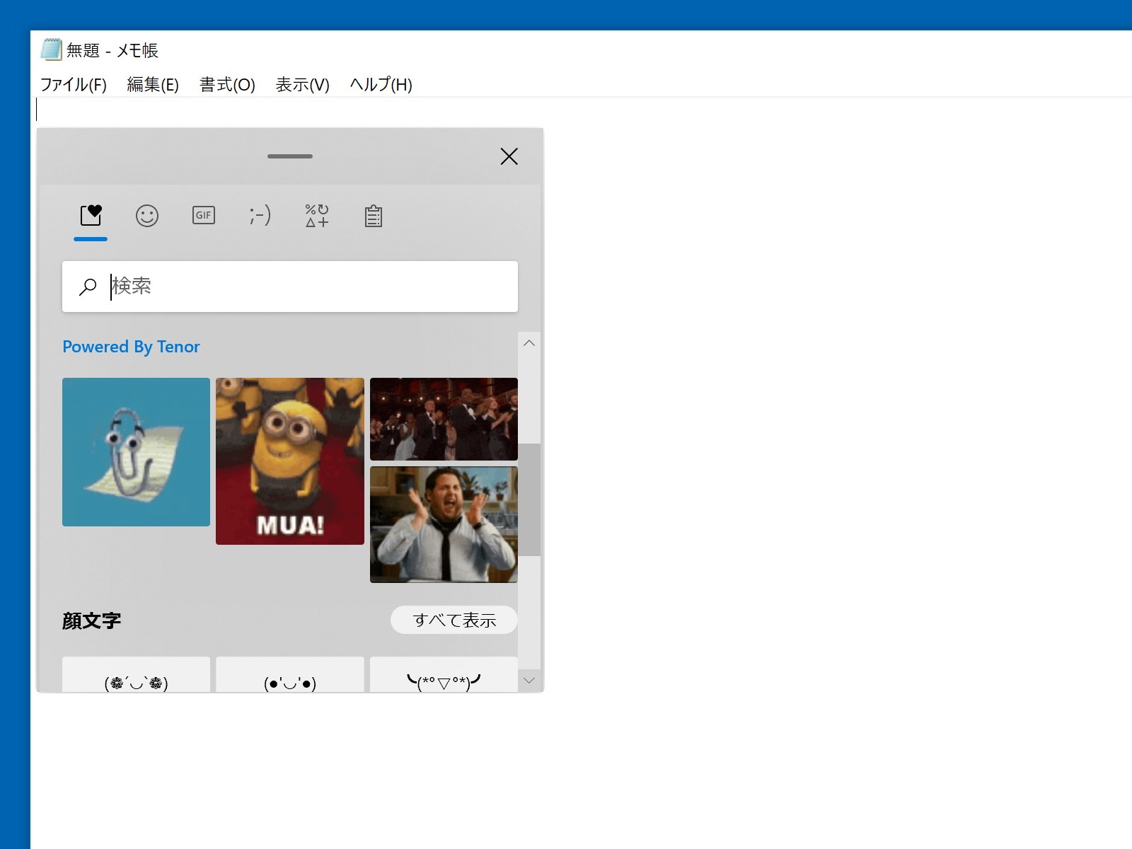Switch to the kaomoji ;-) tab
Image resolution: width=1132 pixels, height=849 pixels.
point(260,215)
